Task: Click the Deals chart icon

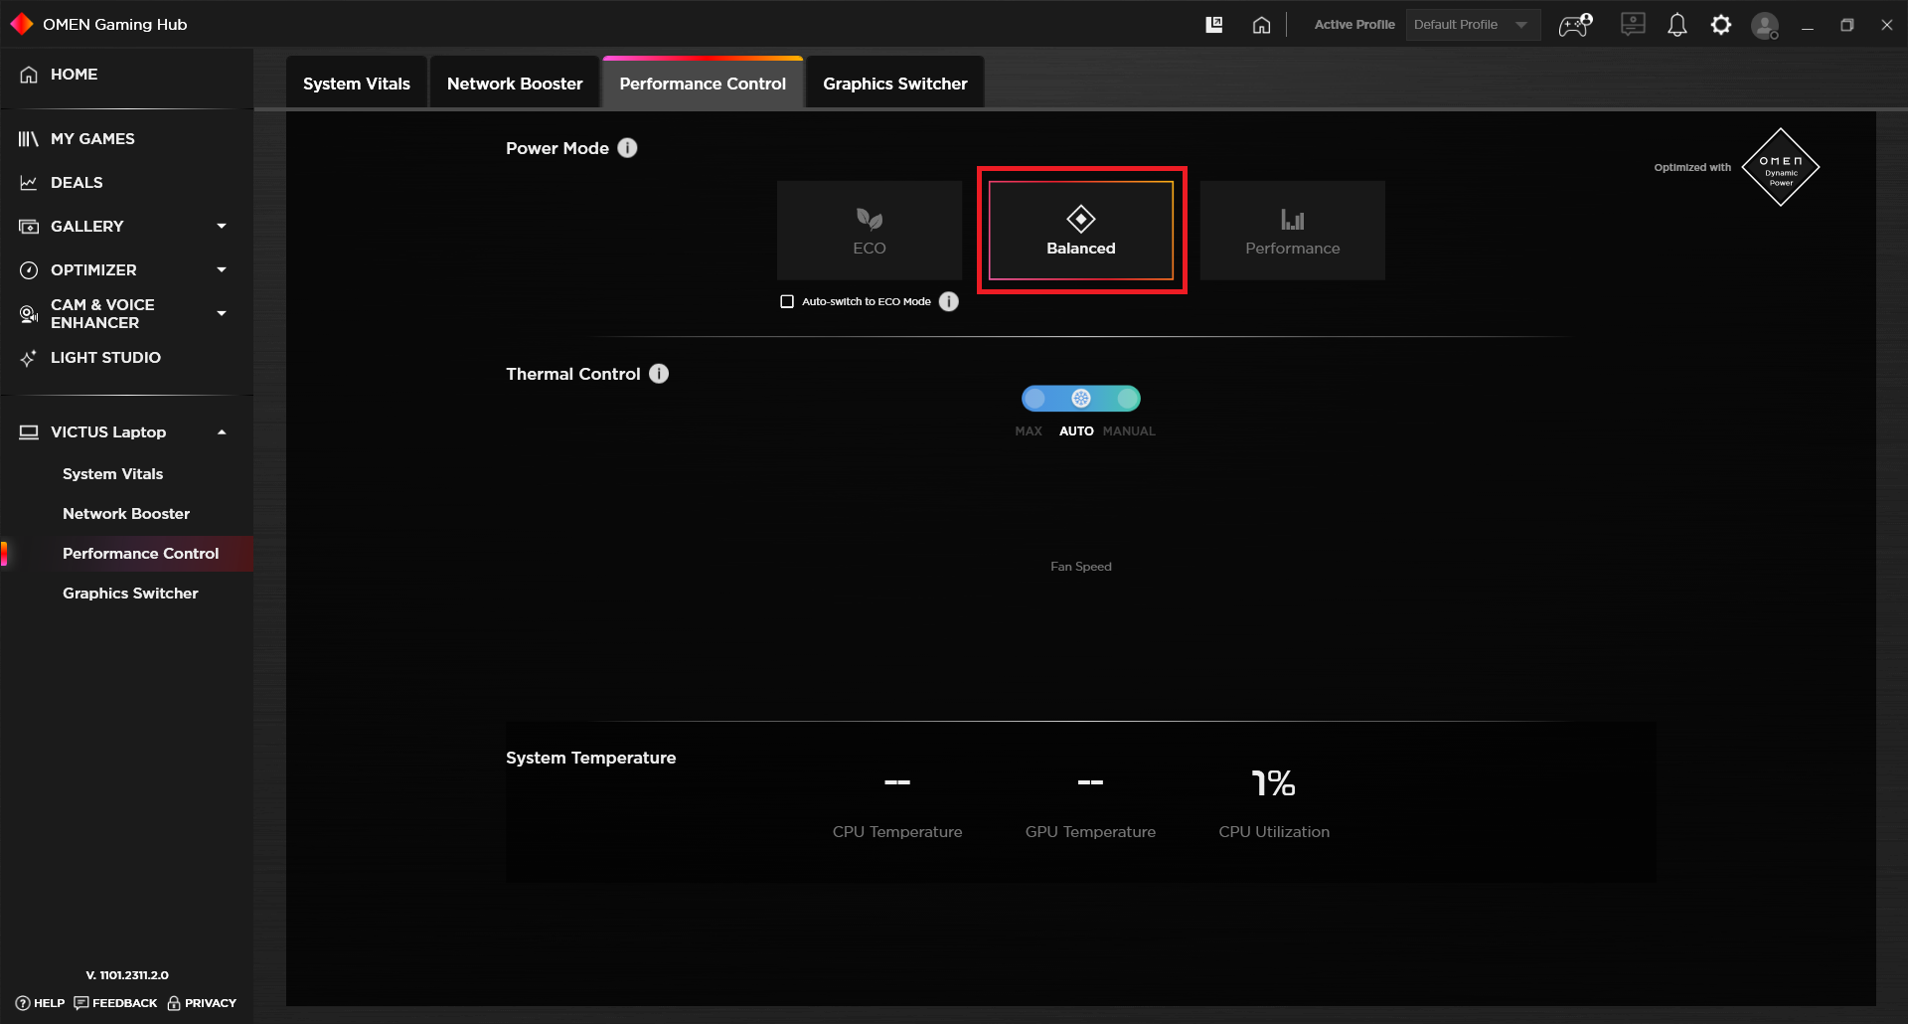Action: [x=29, y=183]
